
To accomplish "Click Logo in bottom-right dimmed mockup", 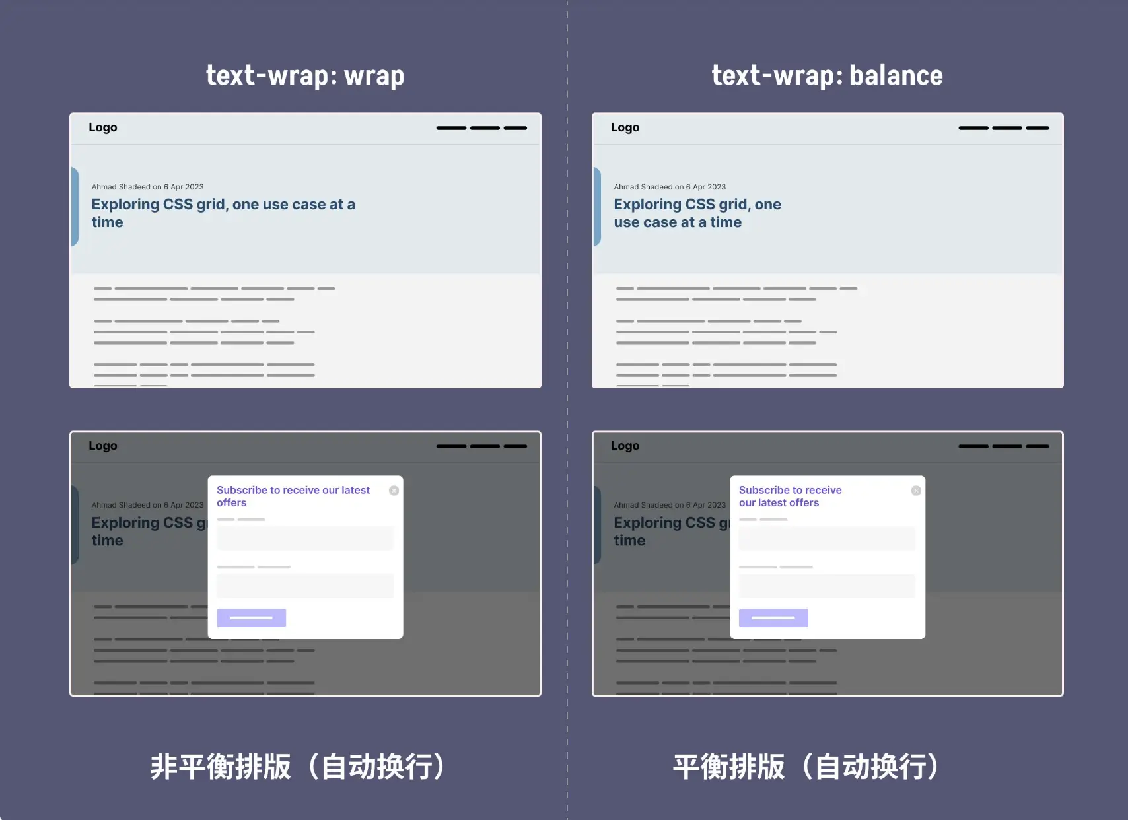I will [x=625, y=446].
